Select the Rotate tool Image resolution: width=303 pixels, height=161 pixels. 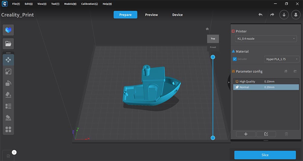point(8,83)
